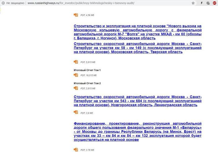Open the PDF icon for 5,815 Мб file

[76, 62]
